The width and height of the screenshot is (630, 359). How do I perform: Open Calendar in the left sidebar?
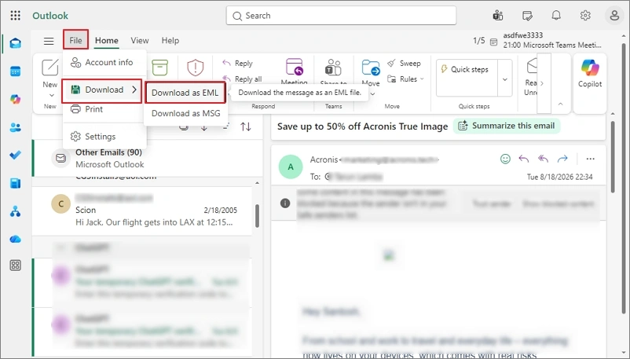[15, 71]
